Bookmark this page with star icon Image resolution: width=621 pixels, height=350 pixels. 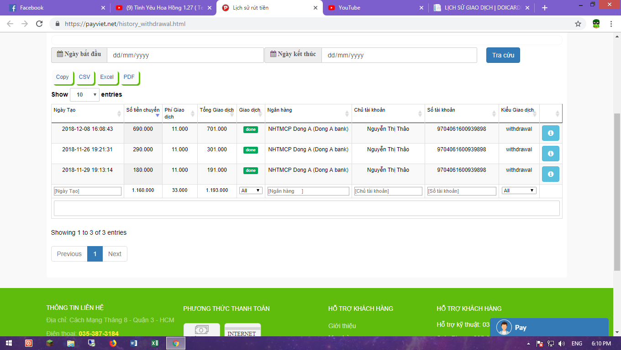(578, 24)
